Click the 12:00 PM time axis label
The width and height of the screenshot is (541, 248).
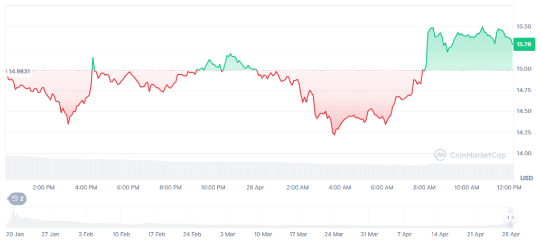click(509, 187)
